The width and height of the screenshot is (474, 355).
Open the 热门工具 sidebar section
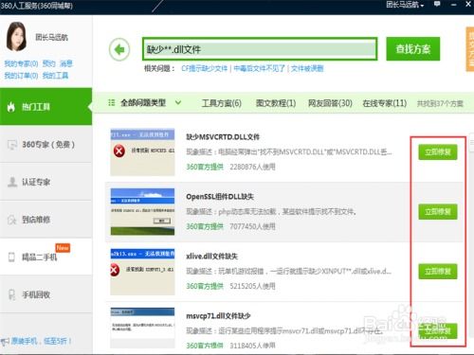46,107
